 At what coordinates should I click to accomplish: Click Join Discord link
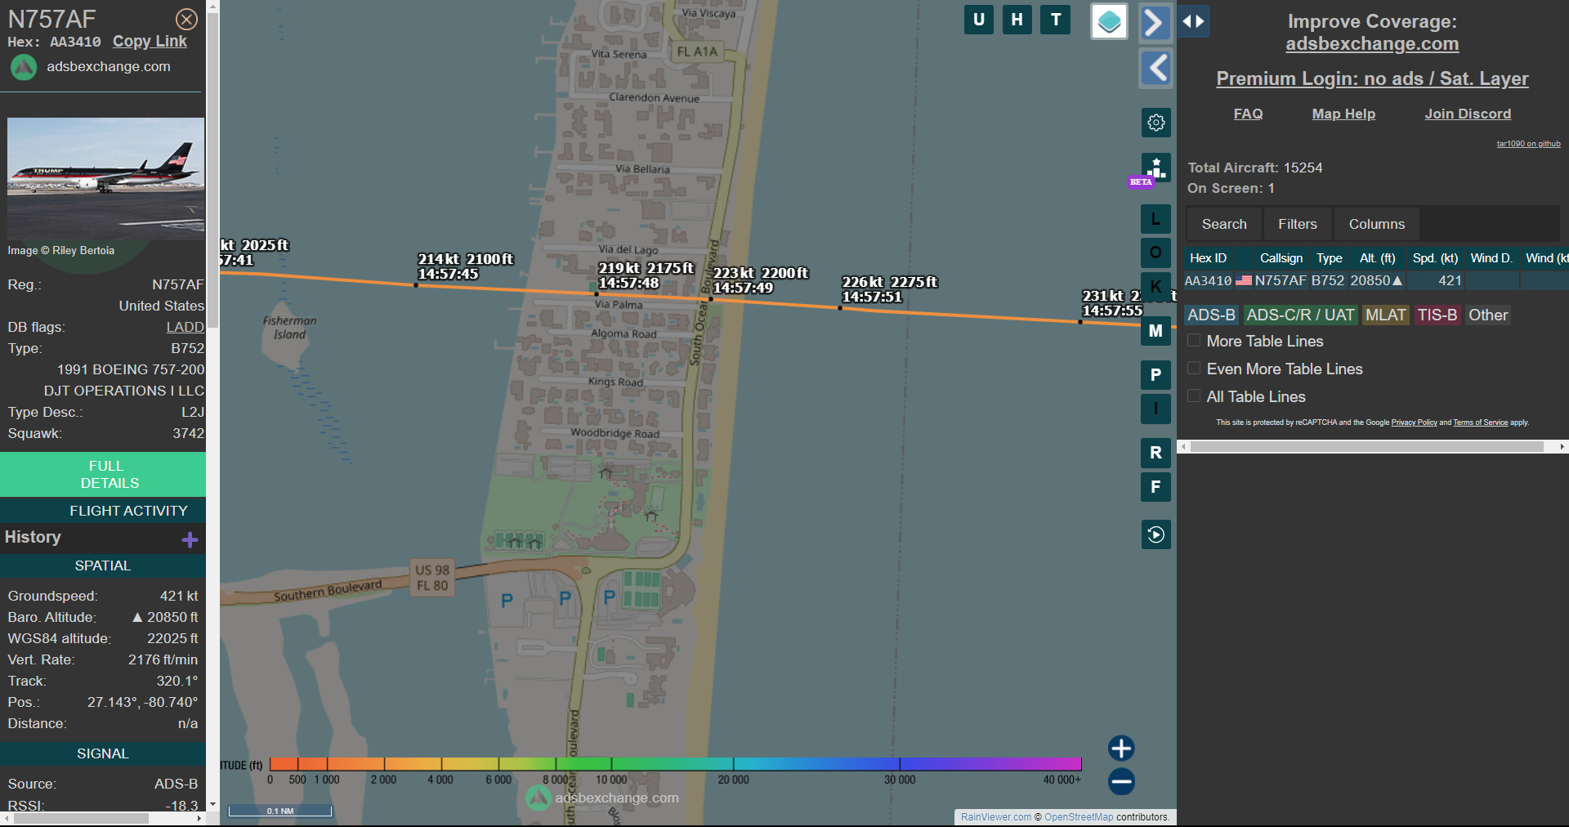pos(1468,114)
